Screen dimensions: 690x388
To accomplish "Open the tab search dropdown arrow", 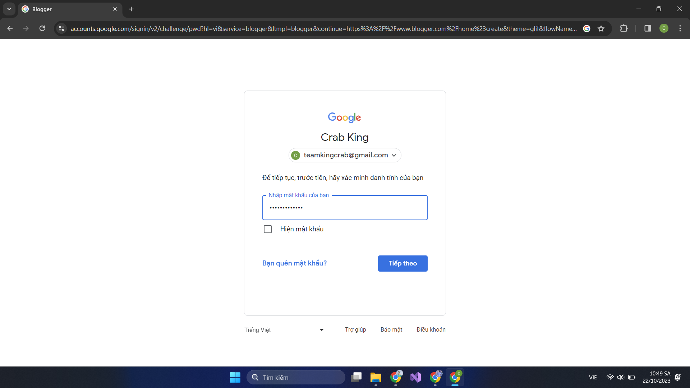I will click(9, 9).
